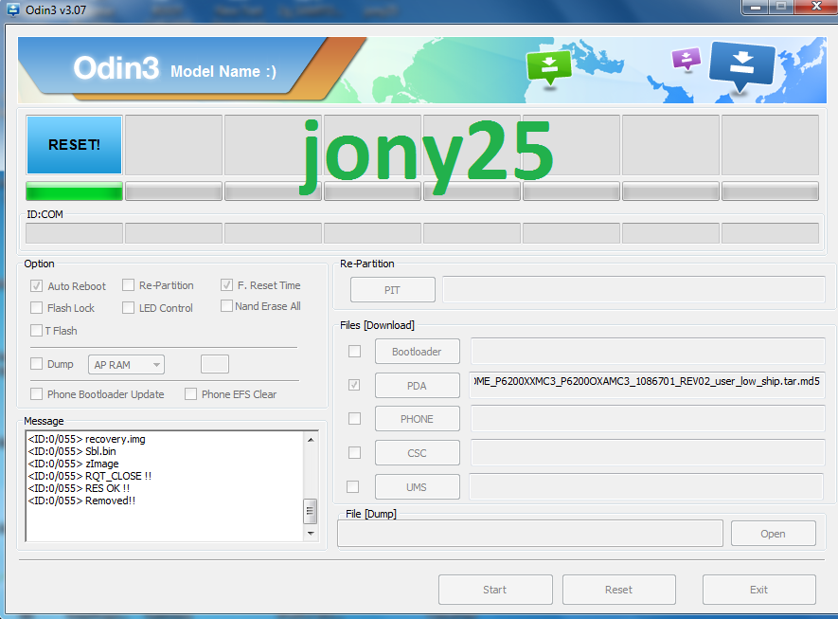Check the box beside the CSC button
838x619 pixels.
click(354, 452)
